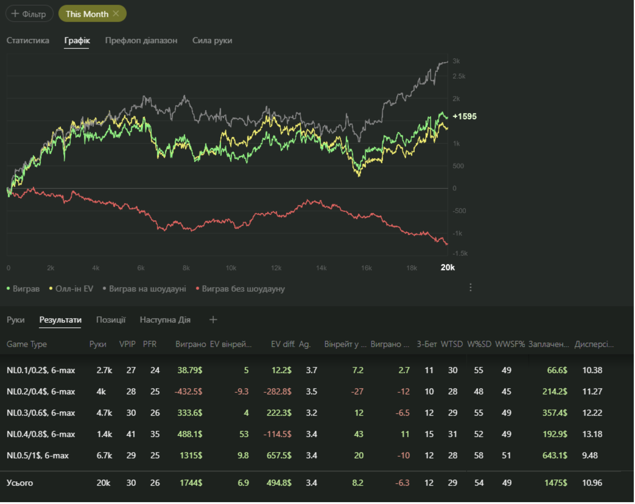
Task: Click the 20k marker on chart axis
Action: [447, 268]
